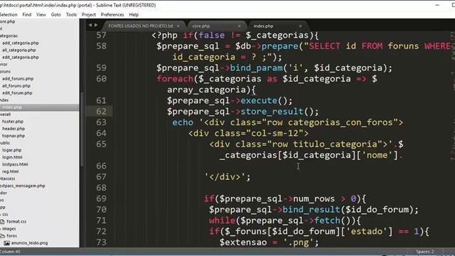Click bind_param on line 59
The height and width of the screenshot is (256, 455).
click(256, 68)
